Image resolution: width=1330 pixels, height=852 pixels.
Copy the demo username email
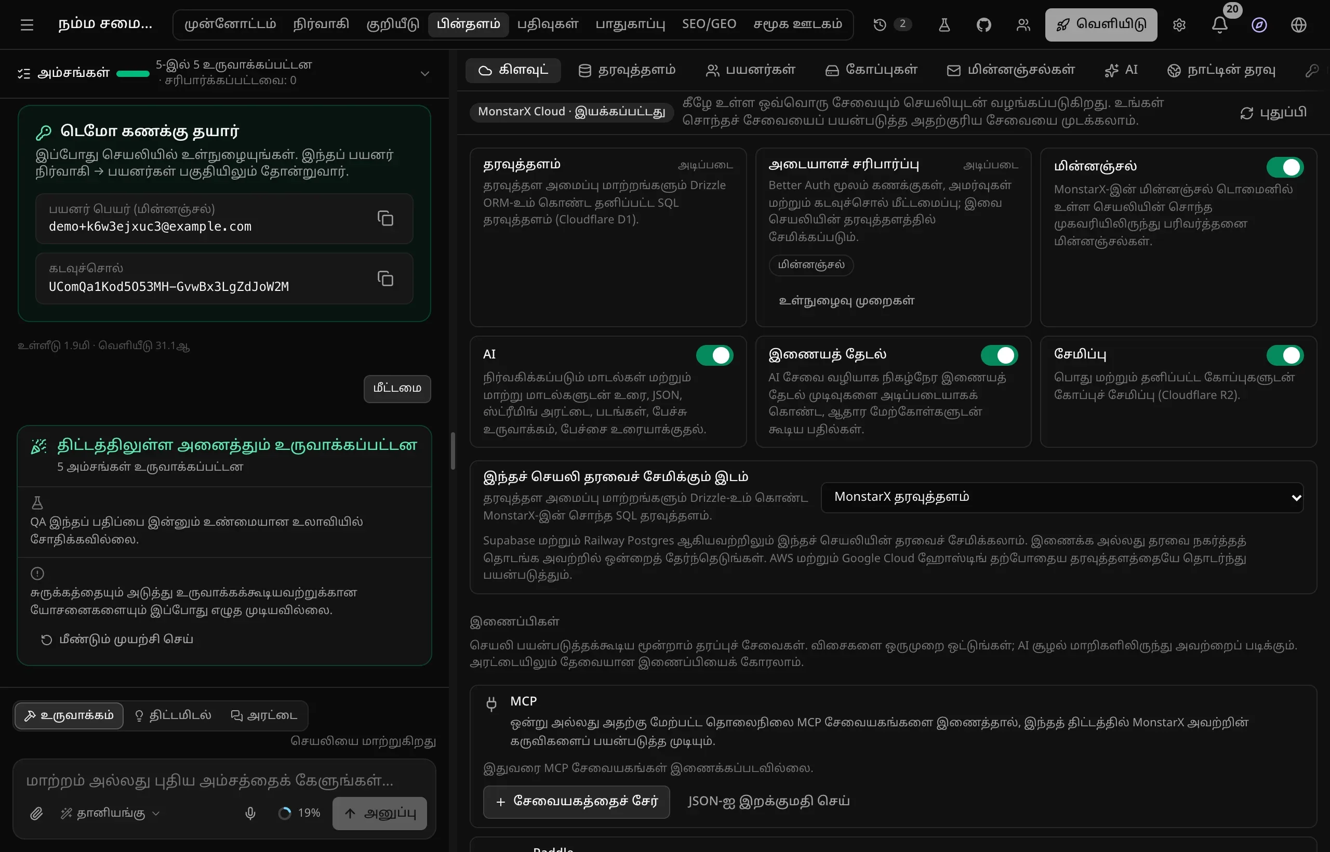[x=385, y=219]
